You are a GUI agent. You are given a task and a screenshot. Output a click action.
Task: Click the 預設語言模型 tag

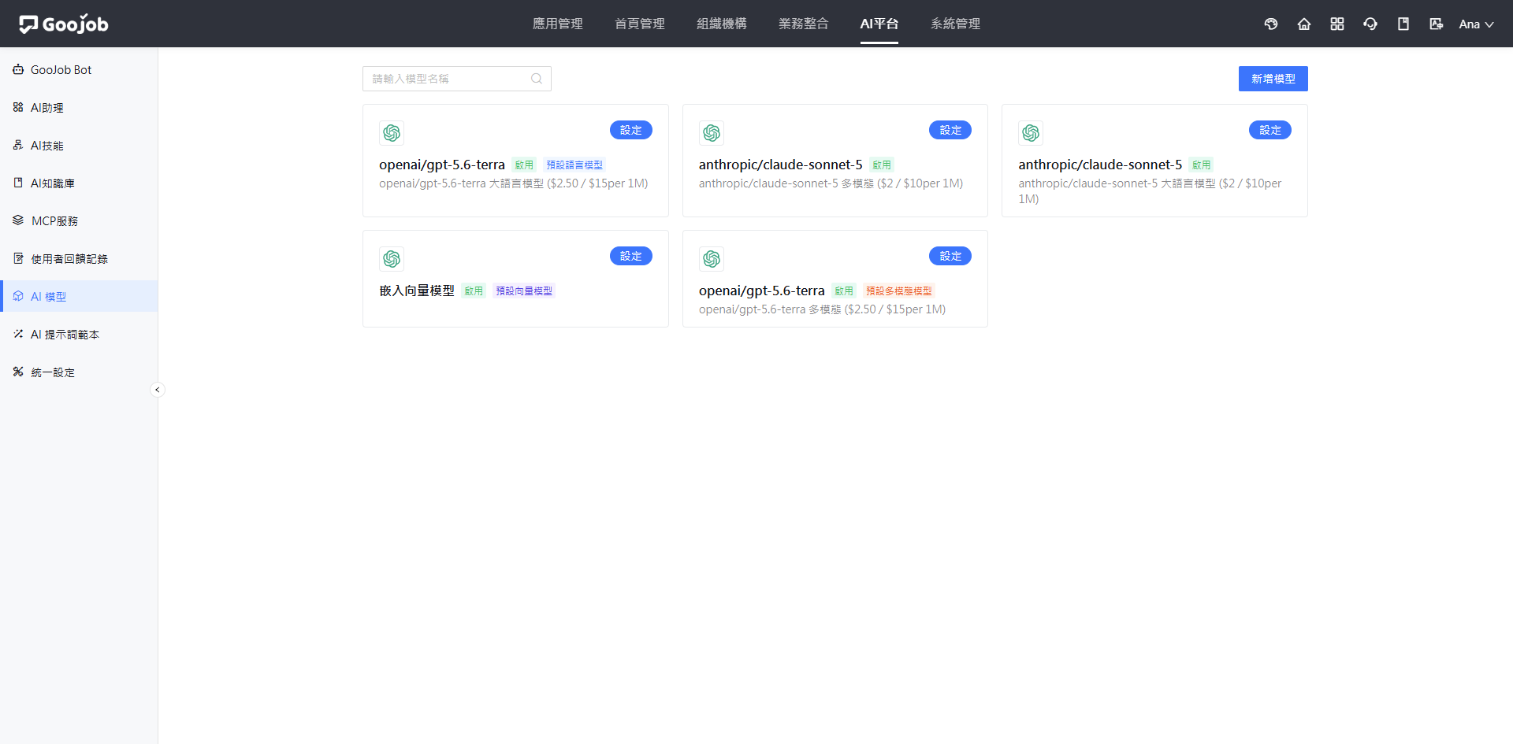click(x=574, y=165)
